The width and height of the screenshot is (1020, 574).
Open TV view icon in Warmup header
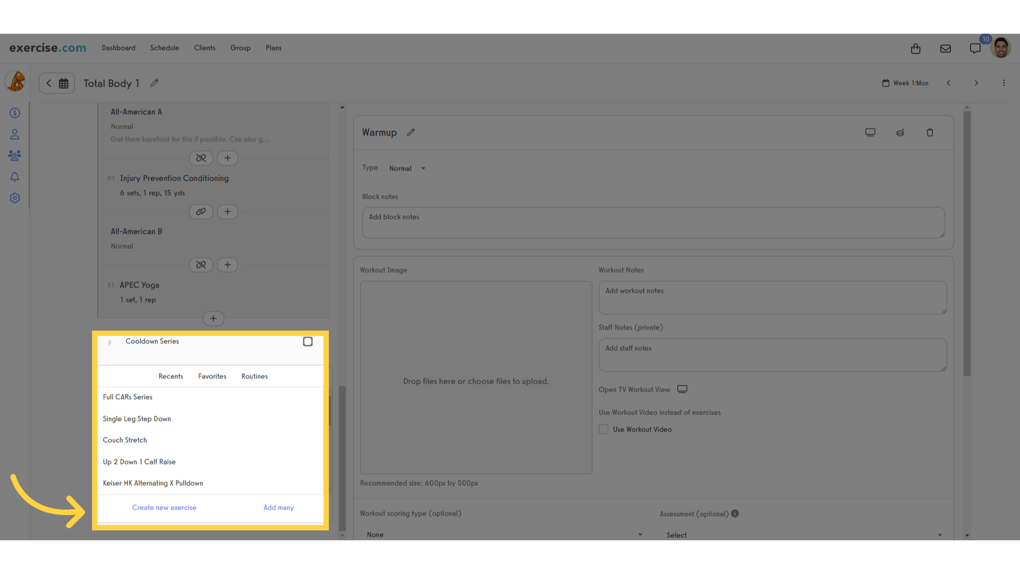pyautogui.click(x=870, y=132)
